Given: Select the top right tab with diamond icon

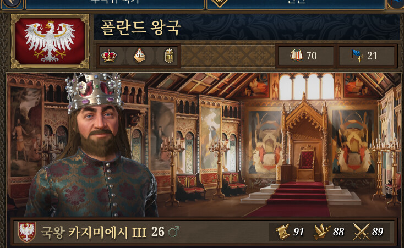Looking at the screenshot, I should (x=296, y=4).
